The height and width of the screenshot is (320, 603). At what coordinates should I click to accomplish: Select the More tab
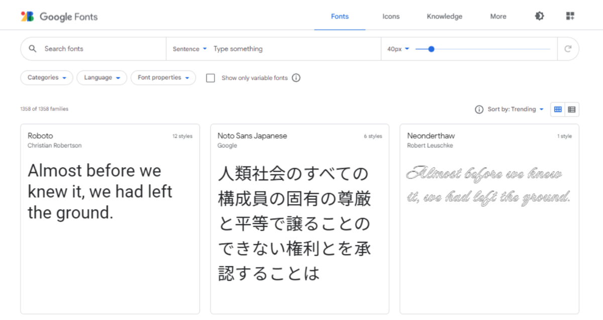click(x=498, y=17)
